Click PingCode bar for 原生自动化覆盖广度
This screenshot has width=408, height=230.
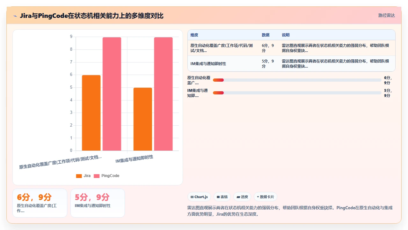(x=112, y=94)
